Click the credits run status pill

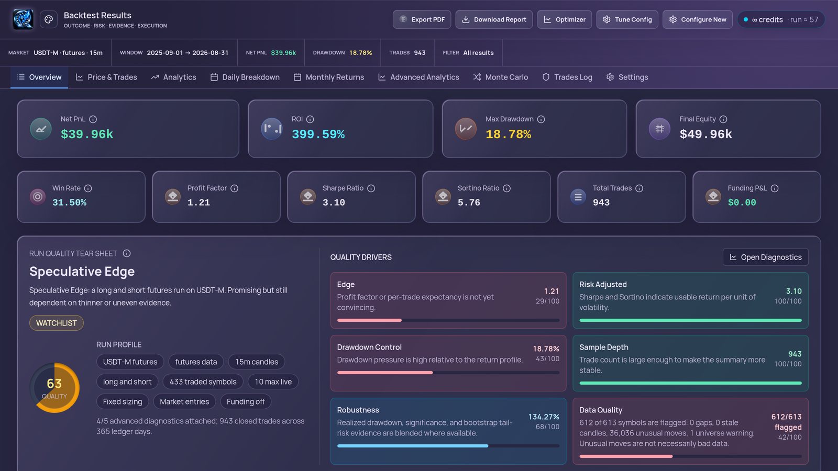pyautogui.click(x=781, y=19)
